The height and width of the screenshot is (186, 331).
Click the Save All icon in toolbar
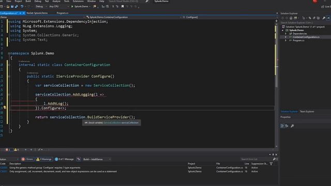point(16,7)
